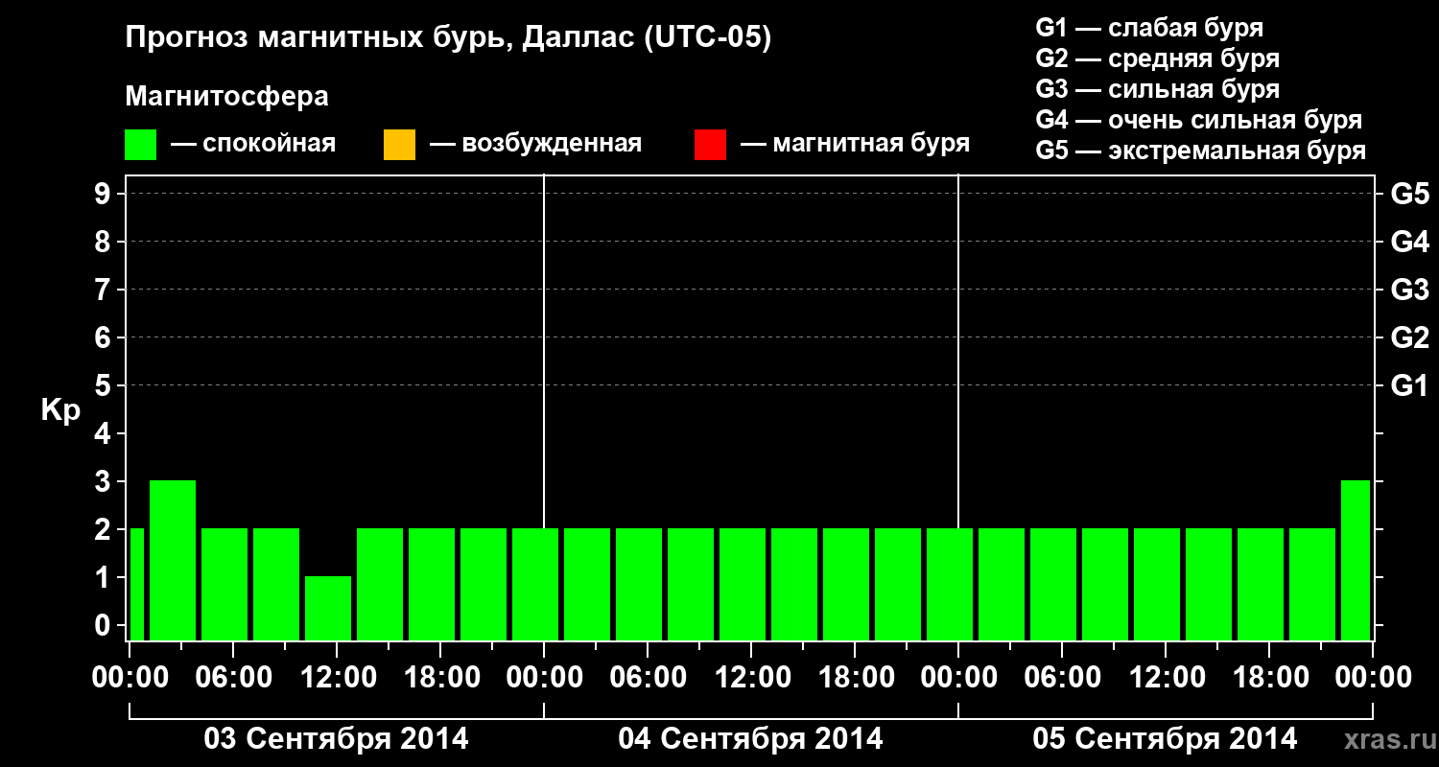The width and height of the screenshot is (1439, 767).
Task: Click the '06:00' time label under 03 Сентября
Action: [233, 678]
